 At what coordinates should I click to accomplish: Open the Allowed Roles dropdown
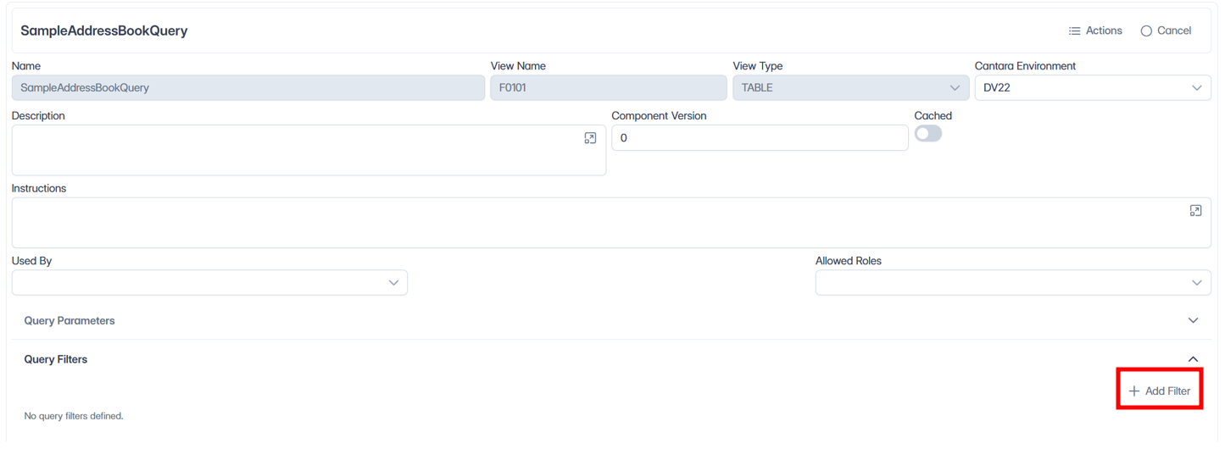click(x=1013, y=283)
